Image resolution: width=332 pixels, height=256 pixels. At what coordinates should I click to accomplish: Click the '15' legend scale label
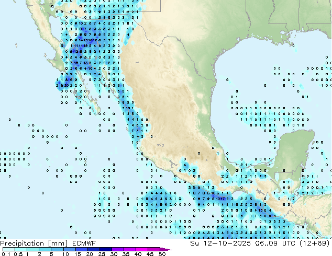[x=78, y=254]
